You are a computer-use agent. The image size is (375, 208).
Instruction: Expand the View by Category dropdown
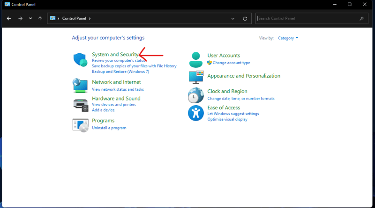(x=288, y=38)
